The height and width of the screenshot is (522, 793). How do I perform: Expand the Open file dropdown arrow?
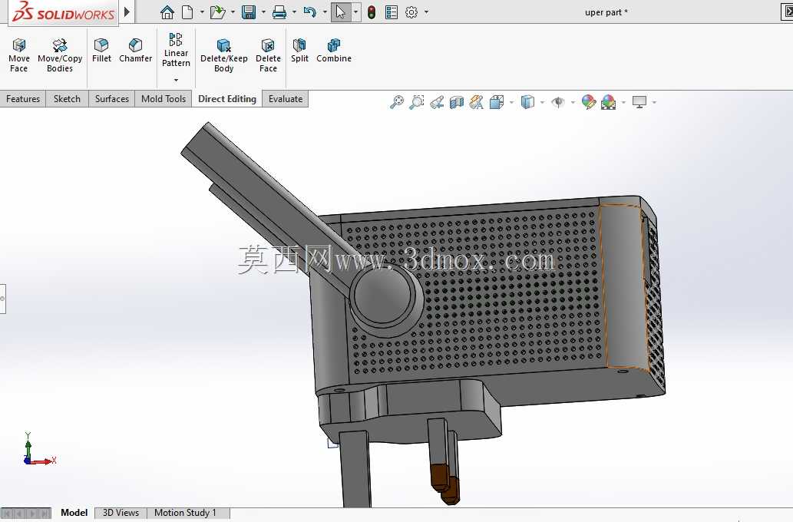pos(233,12)
